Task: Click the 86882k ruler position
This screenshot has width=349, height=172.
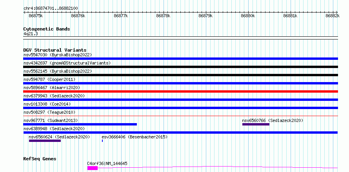Action: pos(333,16)
